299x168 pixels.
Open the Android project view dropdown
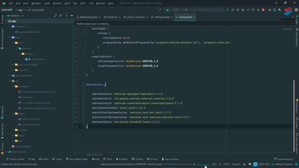(15, 15)
